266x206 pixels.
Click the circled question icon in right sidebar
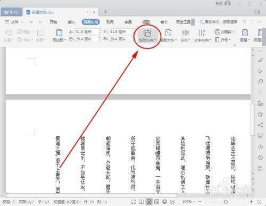[260, 158]
